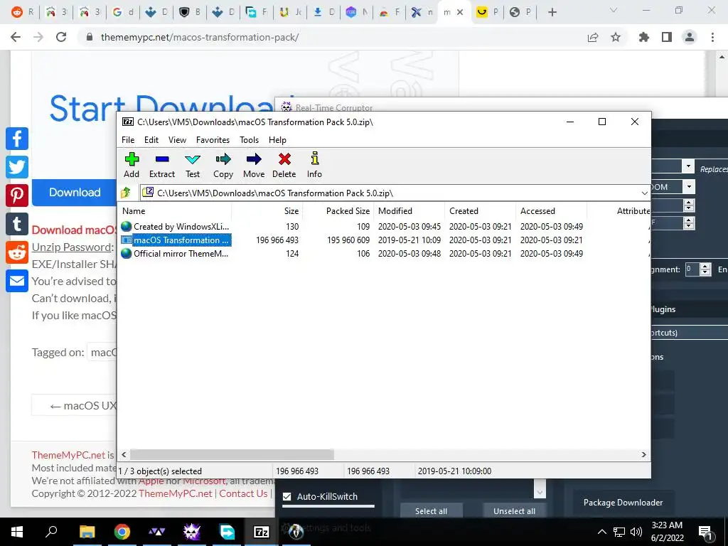Open Package Downloader in Real-Time Corruptor
This screenshot has height=546, width=728.
623,503
